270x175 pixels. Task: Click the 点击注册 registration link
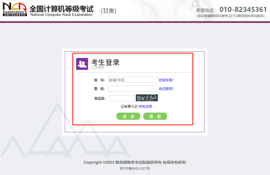pyautogui.click(x=145, y=107)
